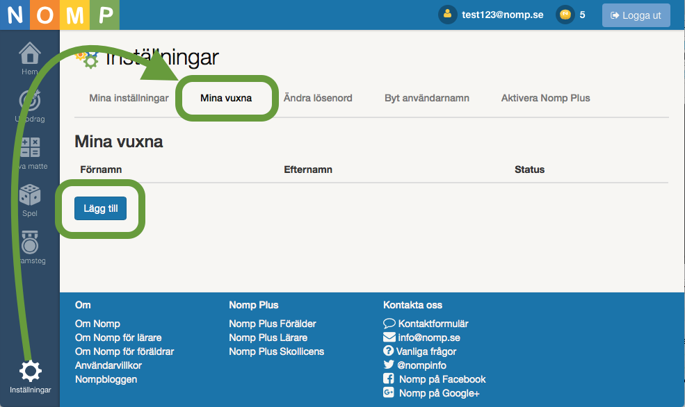This screenshot has width=685, height=407.
Task: Select the math operations grid icon
Action: 30,147
